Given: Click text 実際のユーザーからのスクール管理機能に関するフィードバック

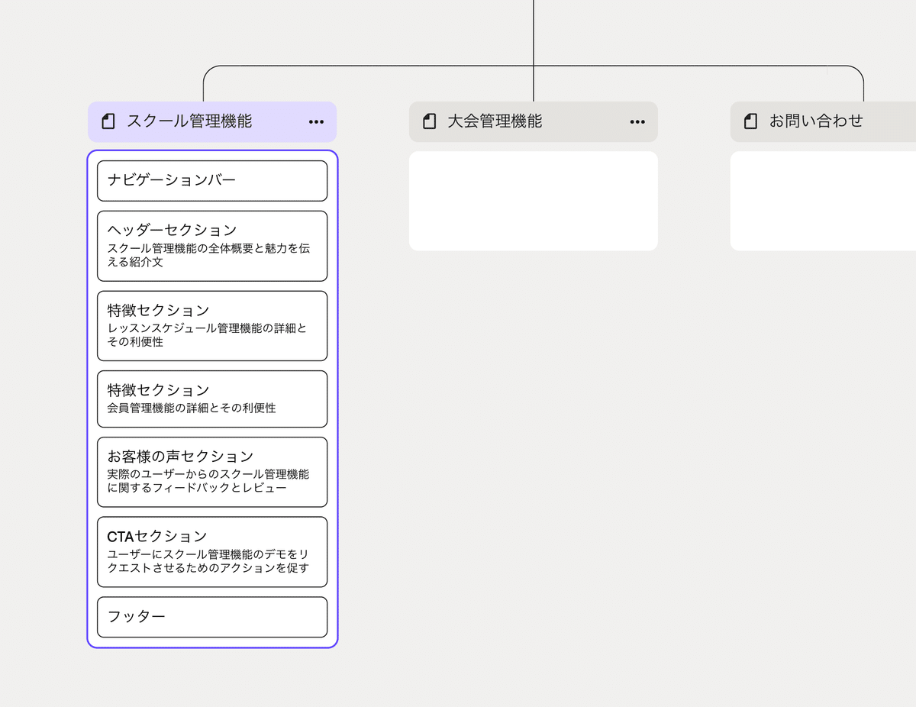Looking at the screenshot, I should (208, 481).
